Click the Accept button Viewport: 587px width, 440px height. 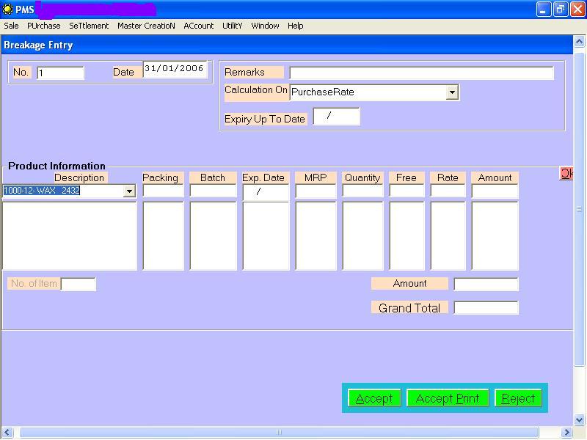pos(374,398)
